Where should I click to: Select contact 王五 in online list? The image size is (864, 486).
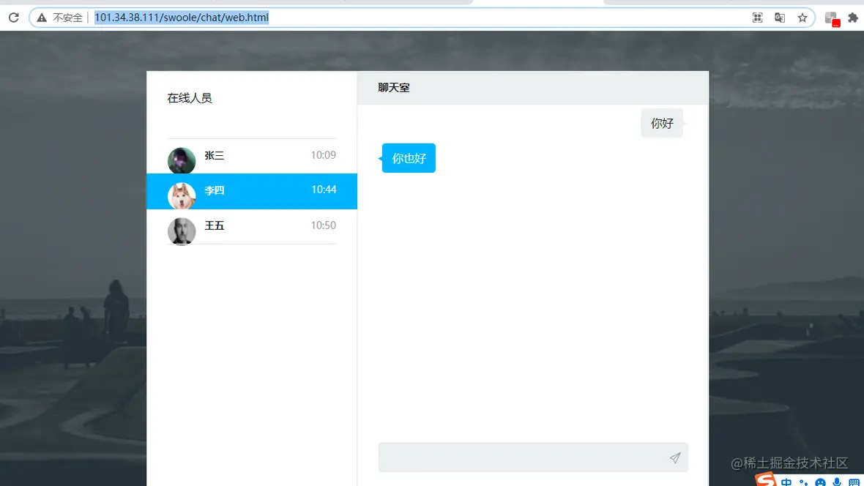(252, 226)
